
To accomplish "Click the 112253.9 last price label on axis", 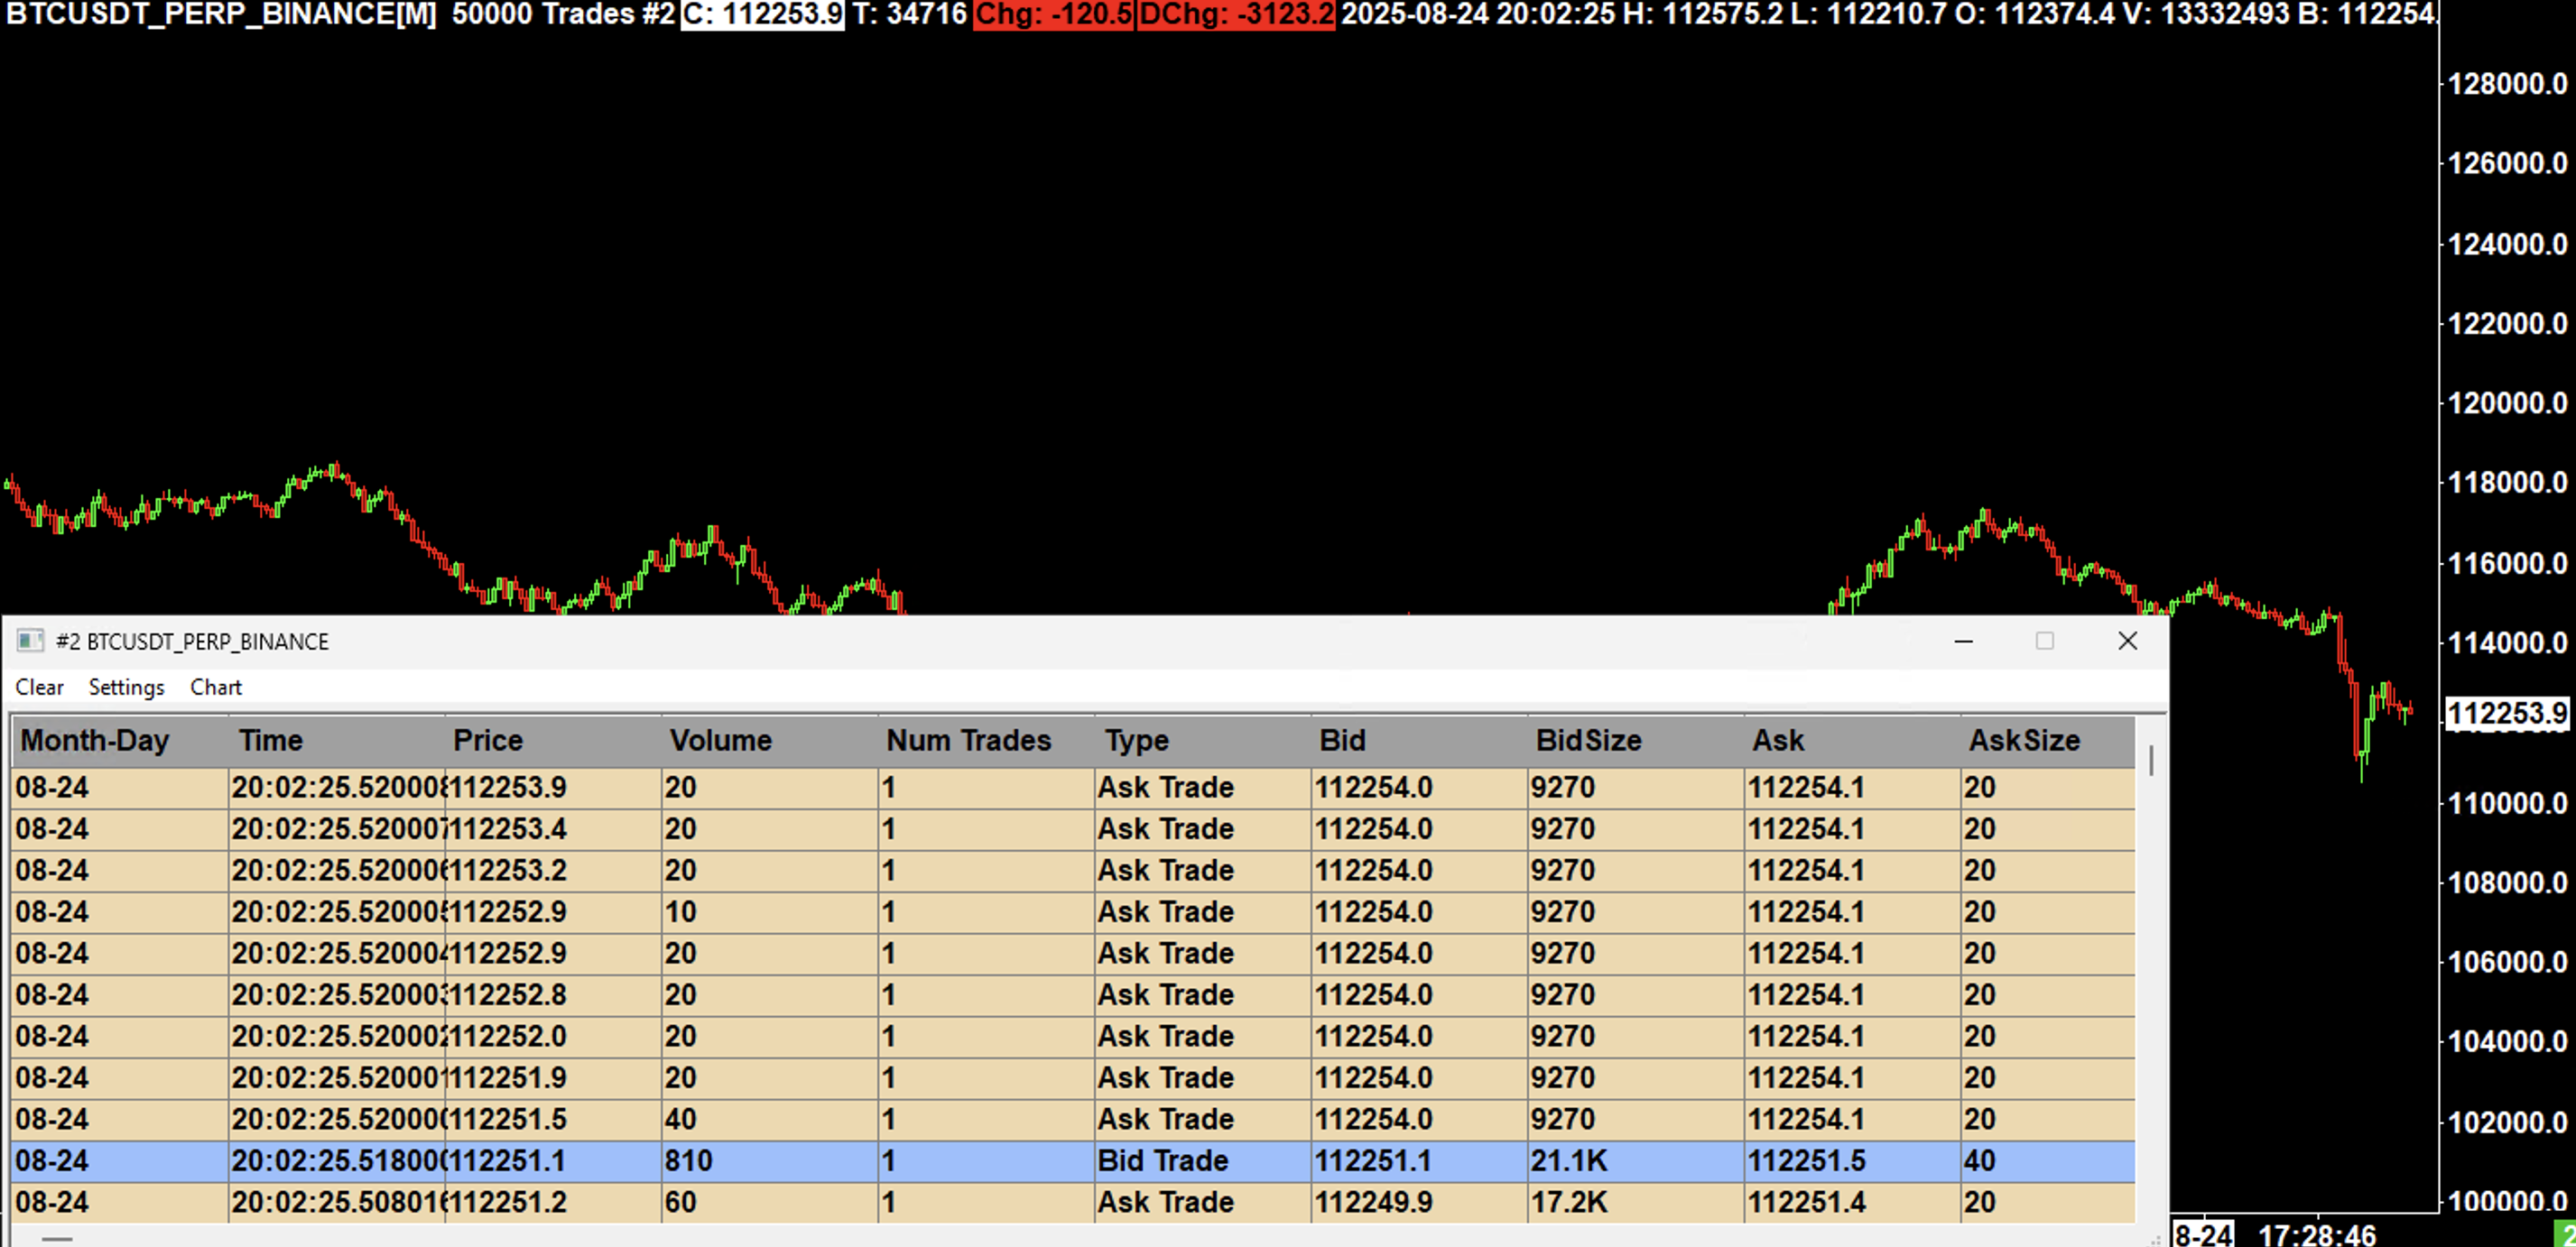I will (x=2507, y=713).
